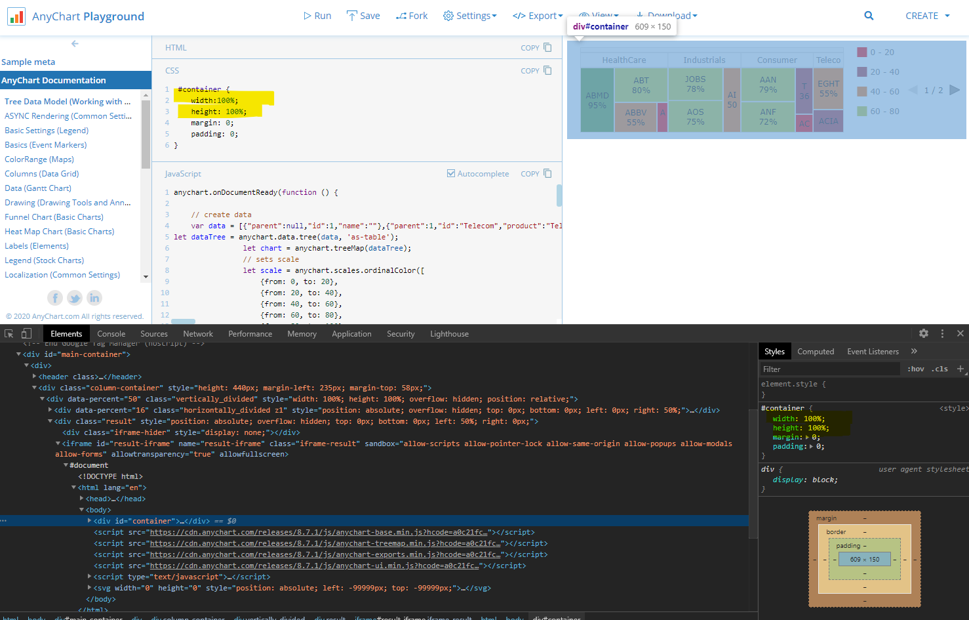Click the JOBS 78% treemap tile
969x620 pixels.
pyautogui.click(x=696, y=84)
